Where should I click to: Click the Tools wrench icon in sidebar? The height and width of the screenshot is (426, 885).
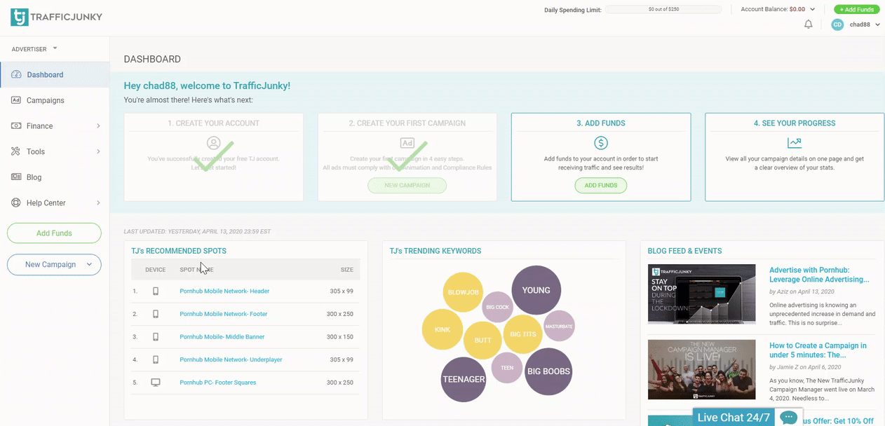point(16,151)
